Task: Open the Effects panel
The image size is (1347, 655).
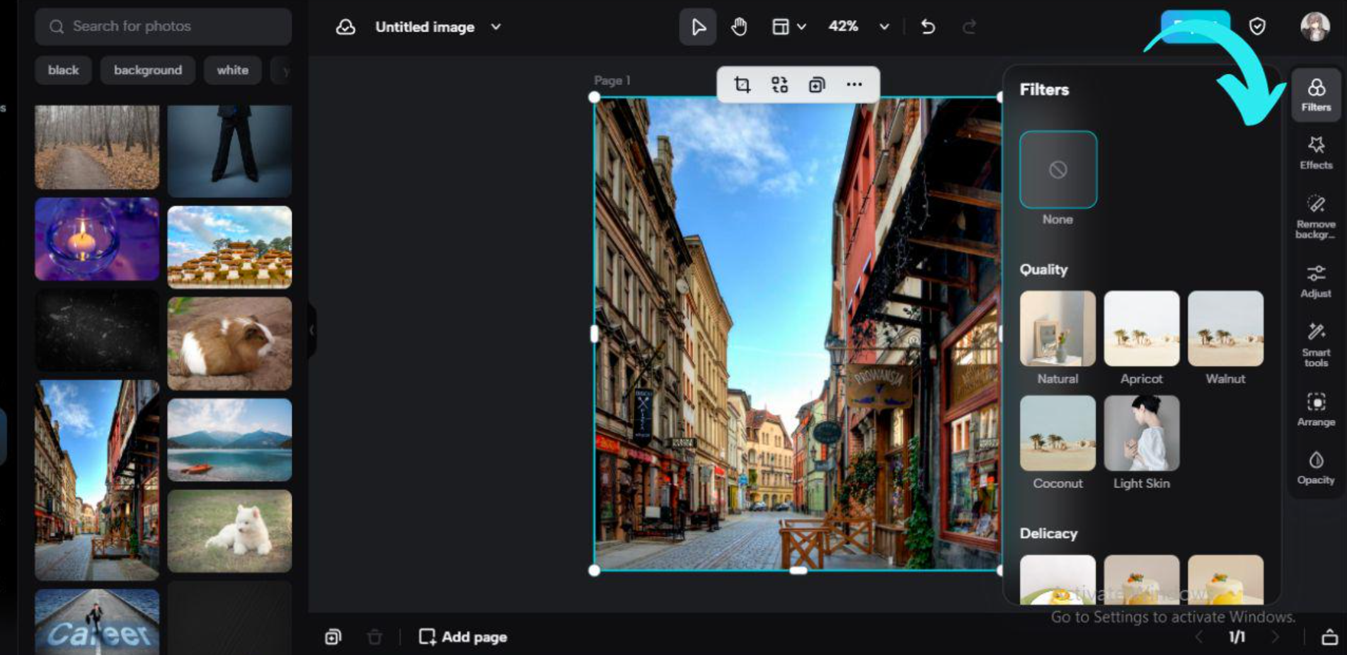Action: tap(1315, 153)
